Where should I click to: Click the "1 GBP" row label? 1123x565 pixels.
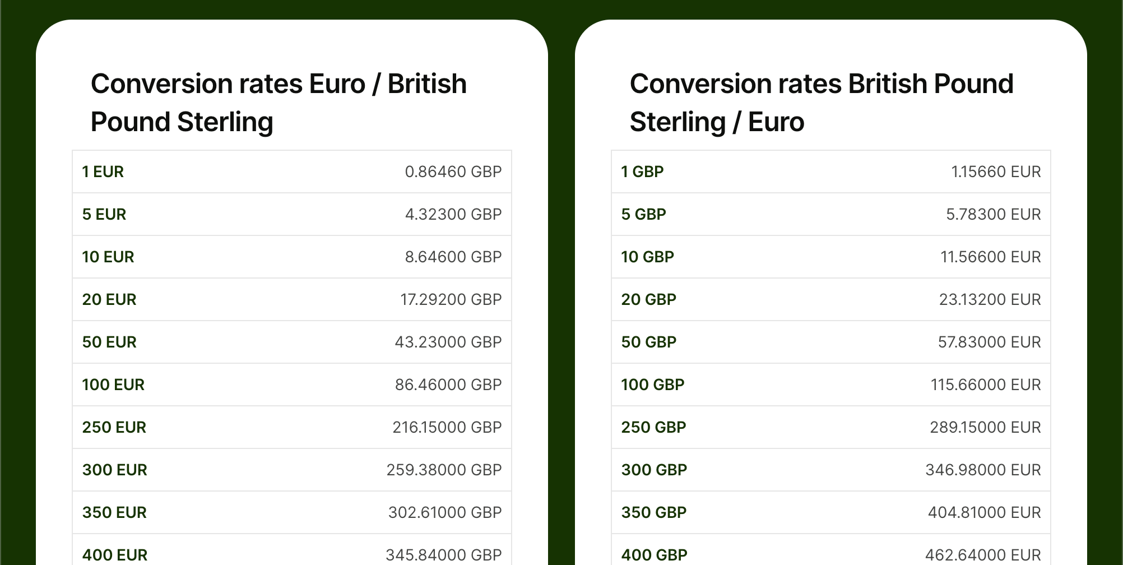click(x=642, y=172)
